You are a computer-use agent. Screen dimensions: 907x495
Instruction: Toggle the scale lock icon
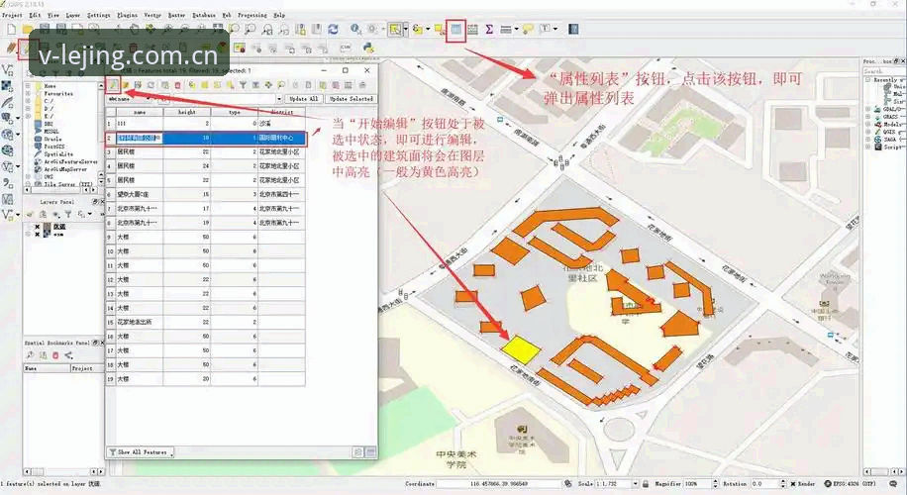point(645,483)
